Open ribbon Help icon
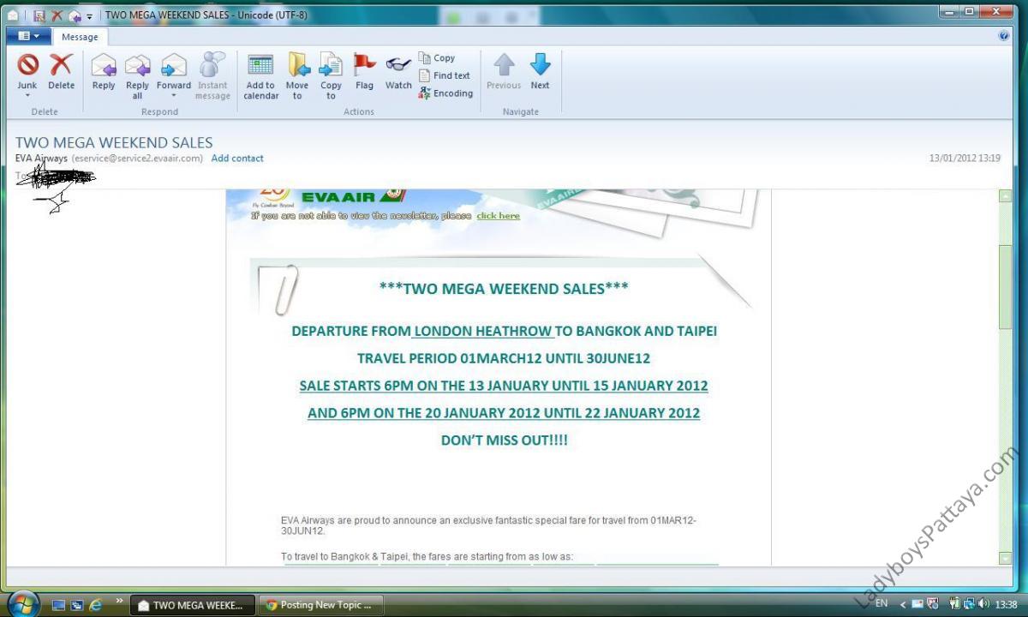1028x617 pixels. click(x=1004, y=36)
